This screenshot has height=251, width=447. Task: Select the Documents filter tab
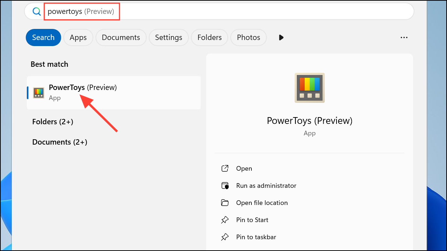[121, 37]
